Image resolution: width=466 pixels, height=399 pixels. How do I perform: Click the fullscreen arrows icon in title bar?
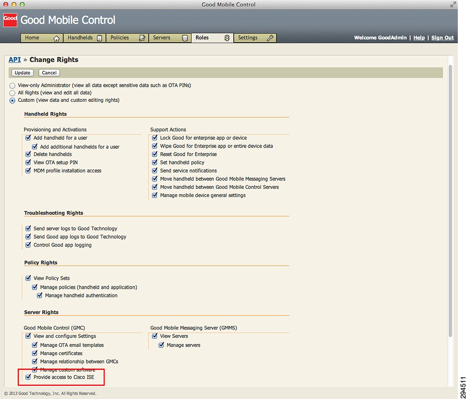click(453, 5)
